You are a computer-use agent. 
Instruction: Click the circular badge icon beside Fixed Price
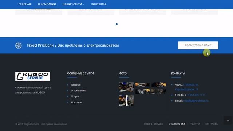tap(19, 45)
